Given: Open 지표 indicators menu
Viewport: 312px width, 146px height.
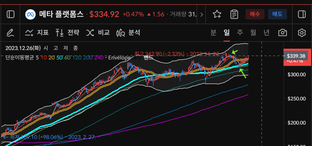Looking at the screenshot, I should [x=37, y=32].
